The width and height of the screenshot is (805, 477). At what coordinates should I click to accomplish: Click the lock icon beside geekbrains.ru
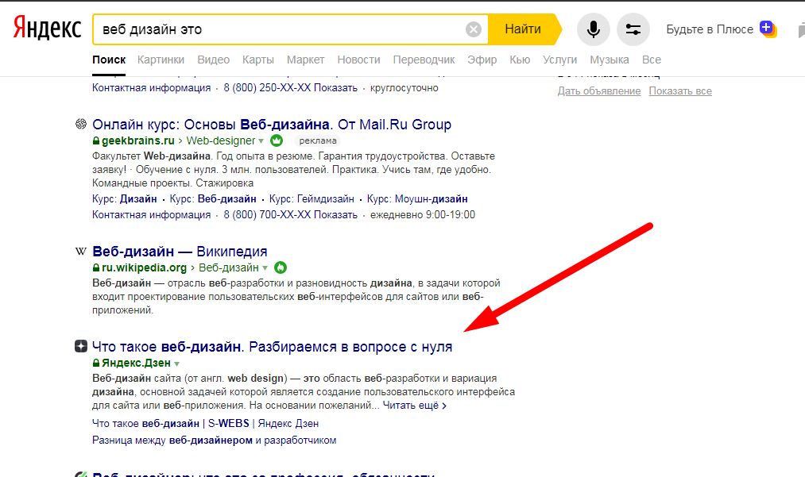pyautogui.click(x=96, y=140)
